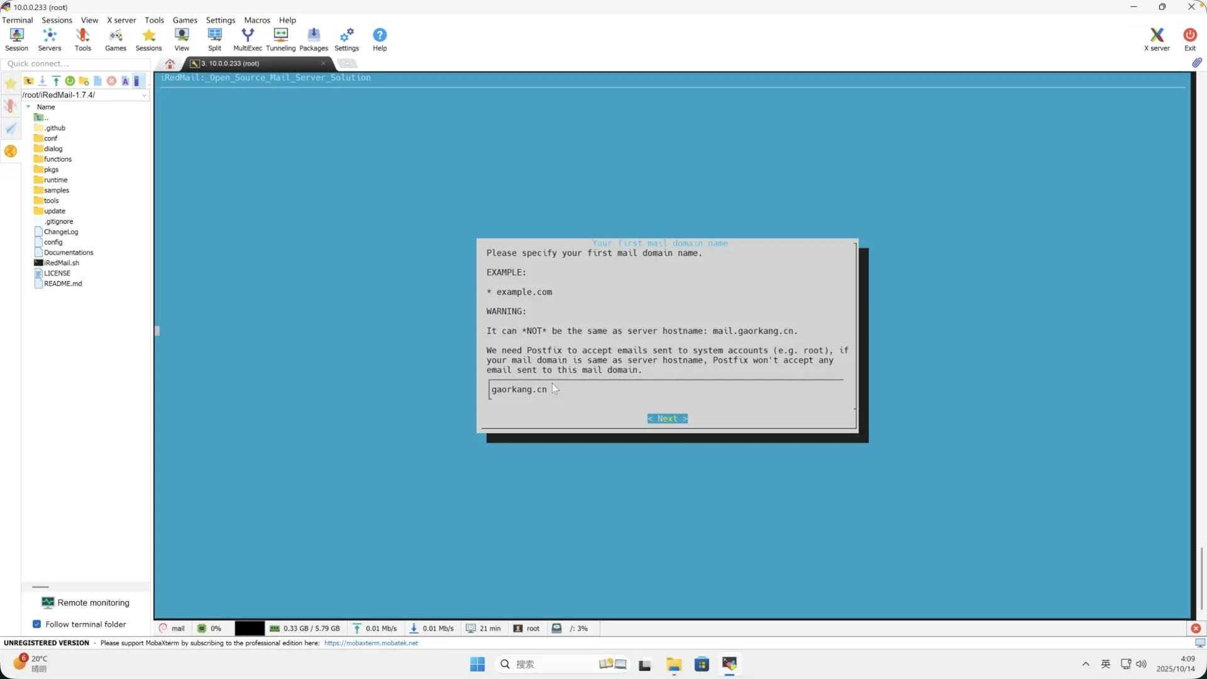Click Remote monitoring button
The height and width of the screenshot is (679, 1207).
click(x=85, y=602)
